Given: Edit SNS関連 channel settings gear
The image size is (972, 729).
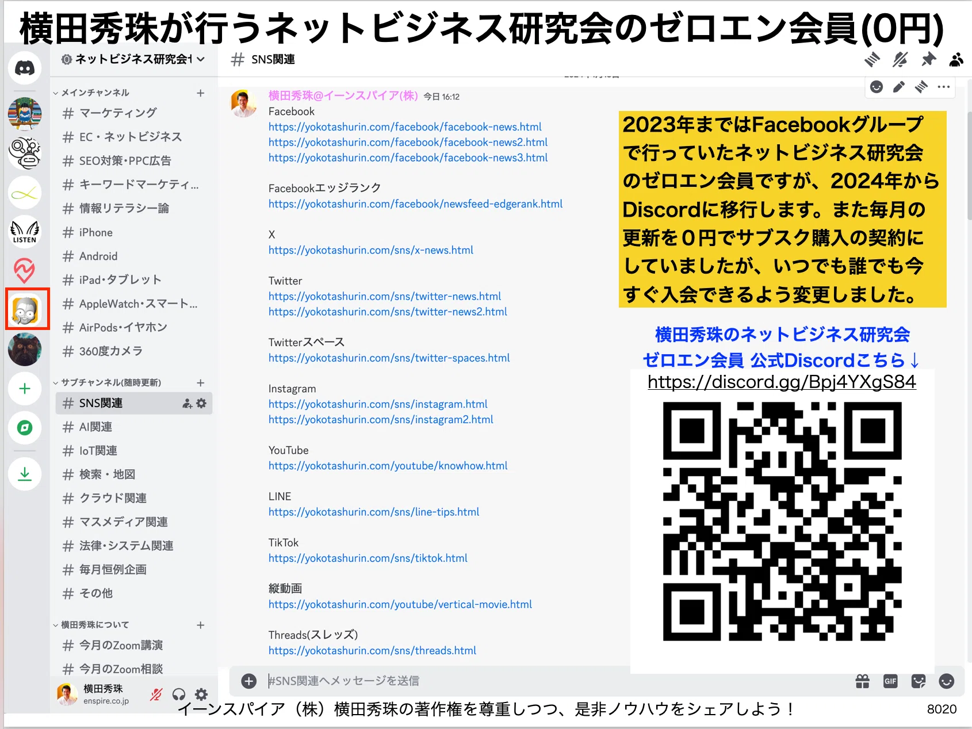Looking at the screenshot, I should 201,403.
